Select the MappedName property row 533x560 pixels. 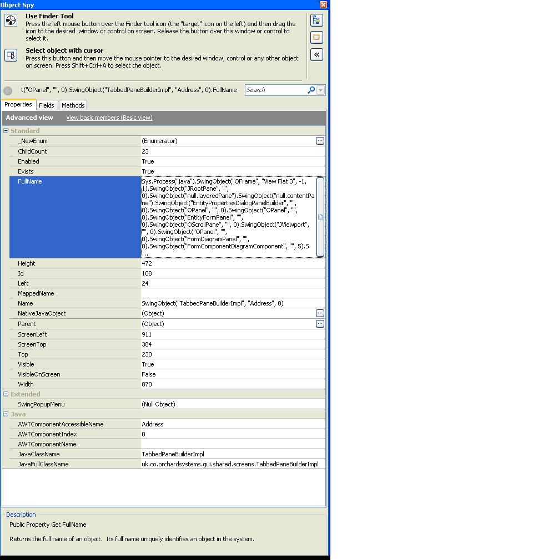[x=168, y=293]
